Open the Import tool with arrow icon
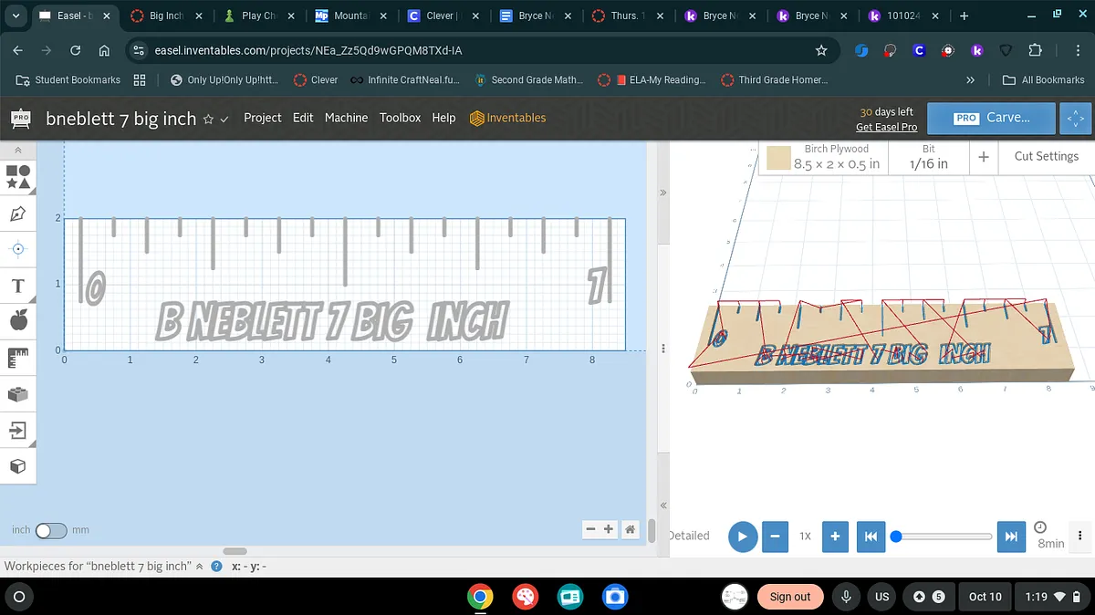The width and height of the screenshot is (1095, 615). click(18, 430)
